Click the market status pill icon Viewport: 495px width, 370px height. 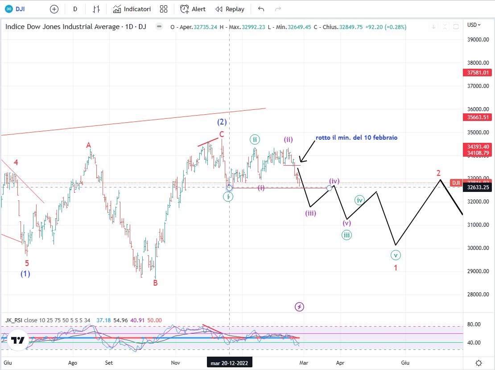point(159,26)
